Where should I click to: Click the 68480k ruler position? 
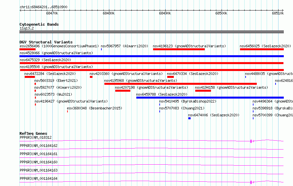[109, 13]
